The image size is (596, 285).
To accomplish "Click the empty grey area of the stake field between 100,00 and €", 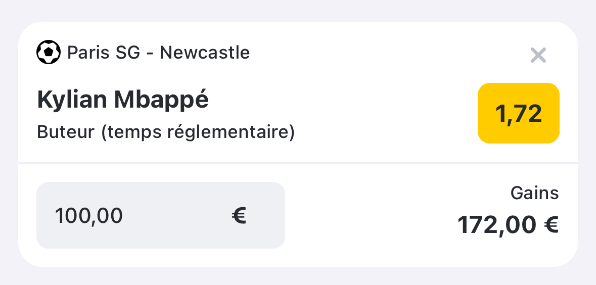I will click(177, 215).
